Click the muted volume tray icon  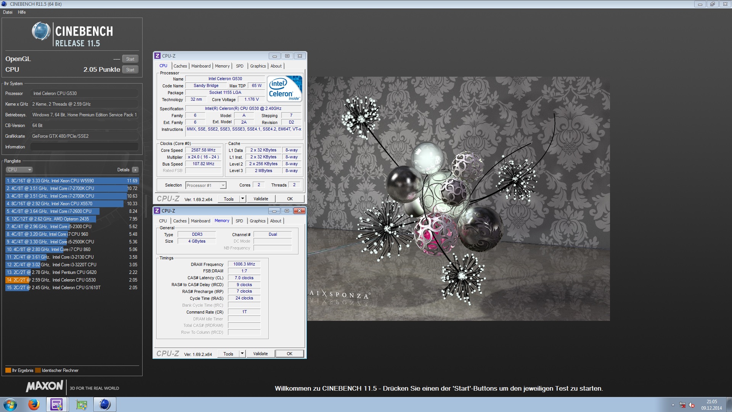coord(691,405)
